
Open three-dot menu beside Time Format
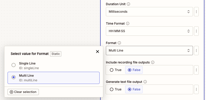196,31
